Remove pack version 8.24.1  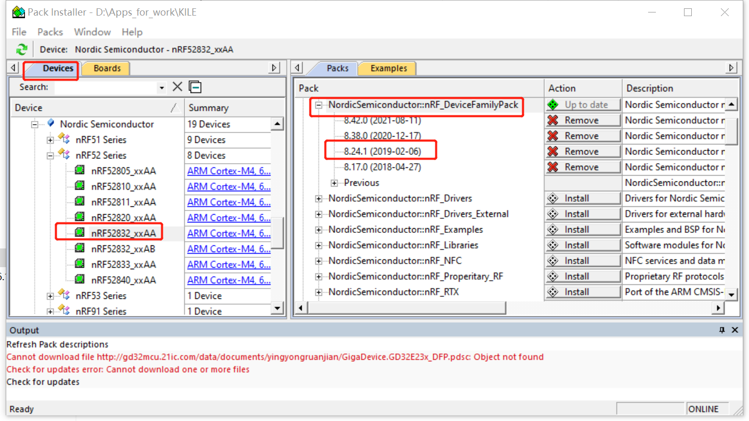[583, 151]
